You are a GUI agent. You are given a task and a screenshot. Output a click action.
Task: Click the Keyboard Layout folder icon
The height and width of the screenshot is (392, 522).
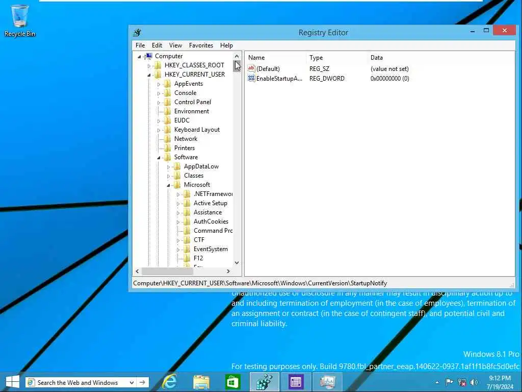click(x=168, y=130)
